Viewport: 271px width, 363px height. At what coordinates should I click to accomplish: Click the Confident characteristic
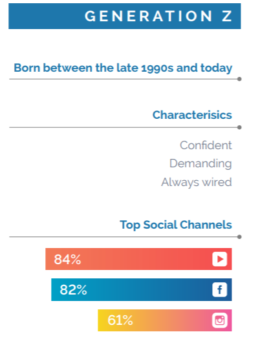click(x=206, y=145)
